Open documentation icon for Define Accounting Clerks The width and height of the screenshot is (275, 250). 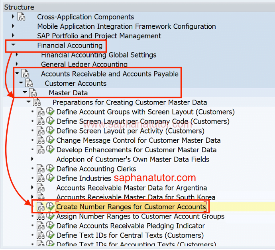click(41, 168)
